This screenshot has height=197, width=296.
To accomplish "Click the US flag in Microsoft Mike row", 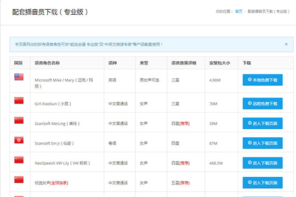I will pos(19,77).
